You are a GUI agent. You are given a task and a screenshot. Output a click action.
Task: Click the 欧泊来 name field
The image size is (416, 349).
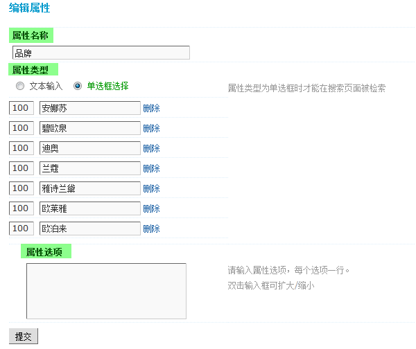point(90,229)
